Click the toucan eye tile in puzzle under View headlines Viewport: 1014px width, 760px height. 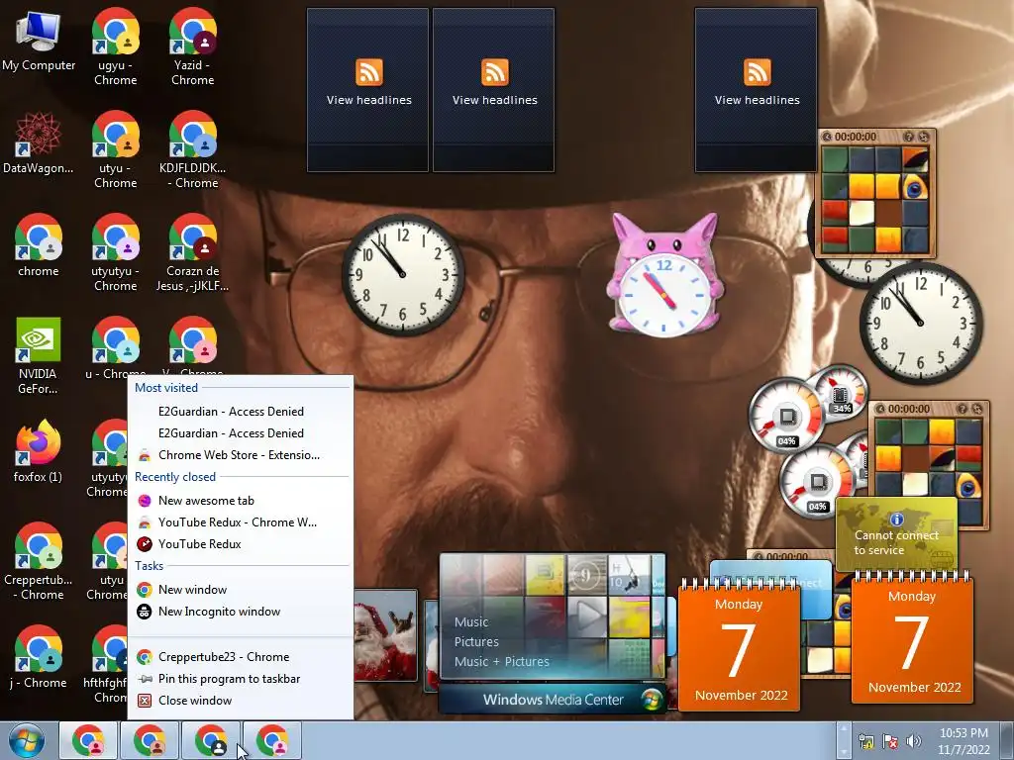914,187
